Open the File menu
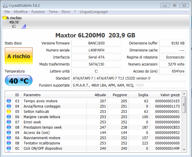This screenshot has width=192, height=157. 7,12
